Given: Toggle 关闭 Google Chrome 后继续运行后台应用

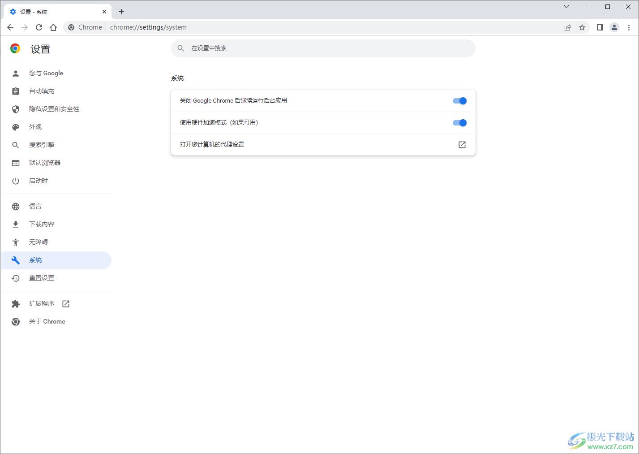Looking at the screenshot, I should tap(459, 101).
